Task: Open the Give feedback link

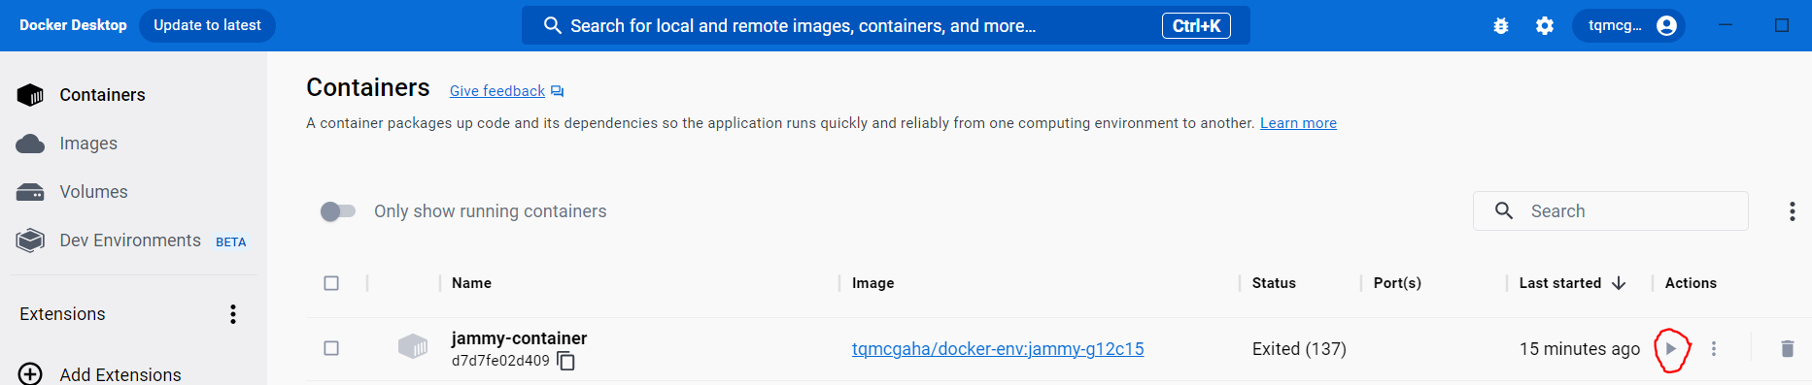Action: point(497,91)
